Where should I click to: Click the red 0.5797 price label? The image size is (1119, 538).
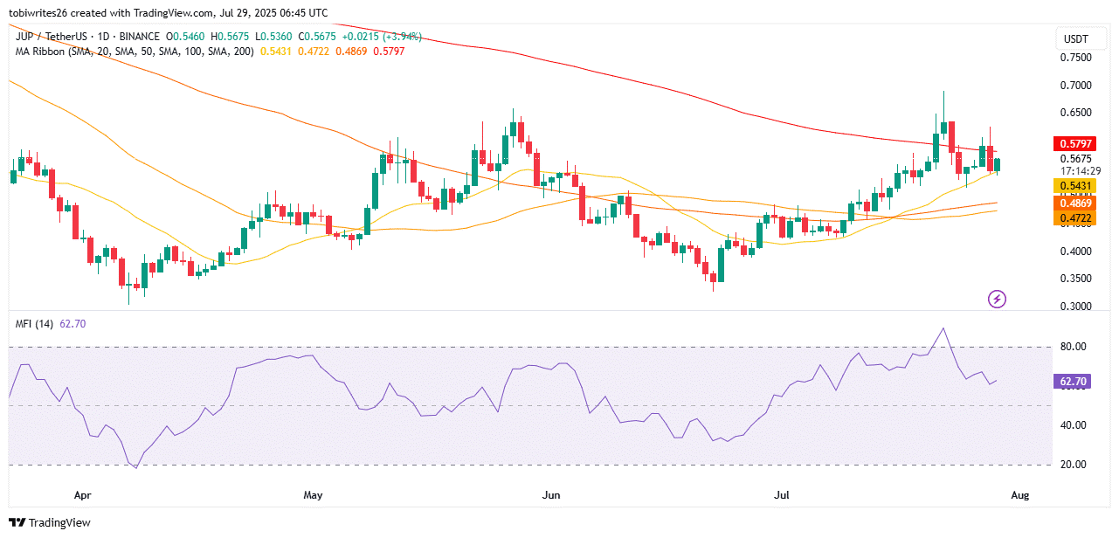point(1075,143)
